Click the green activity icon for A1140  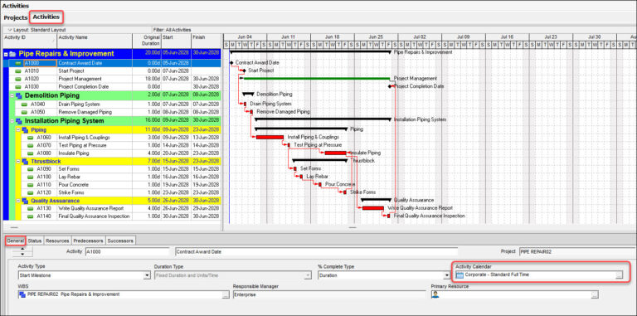[30, 216]
